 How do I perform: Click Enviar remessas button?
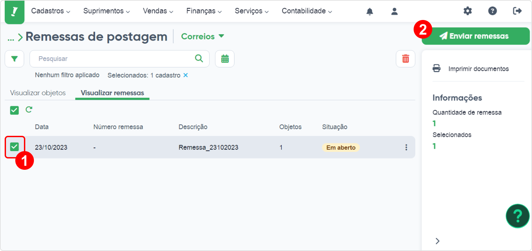[x=475, y=36]
